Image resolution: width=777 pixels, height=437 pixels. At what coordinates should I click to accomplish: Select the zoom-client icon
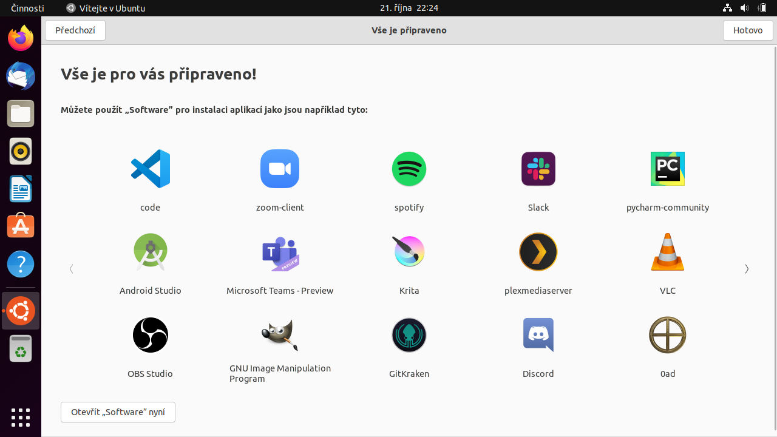(279, 169)
